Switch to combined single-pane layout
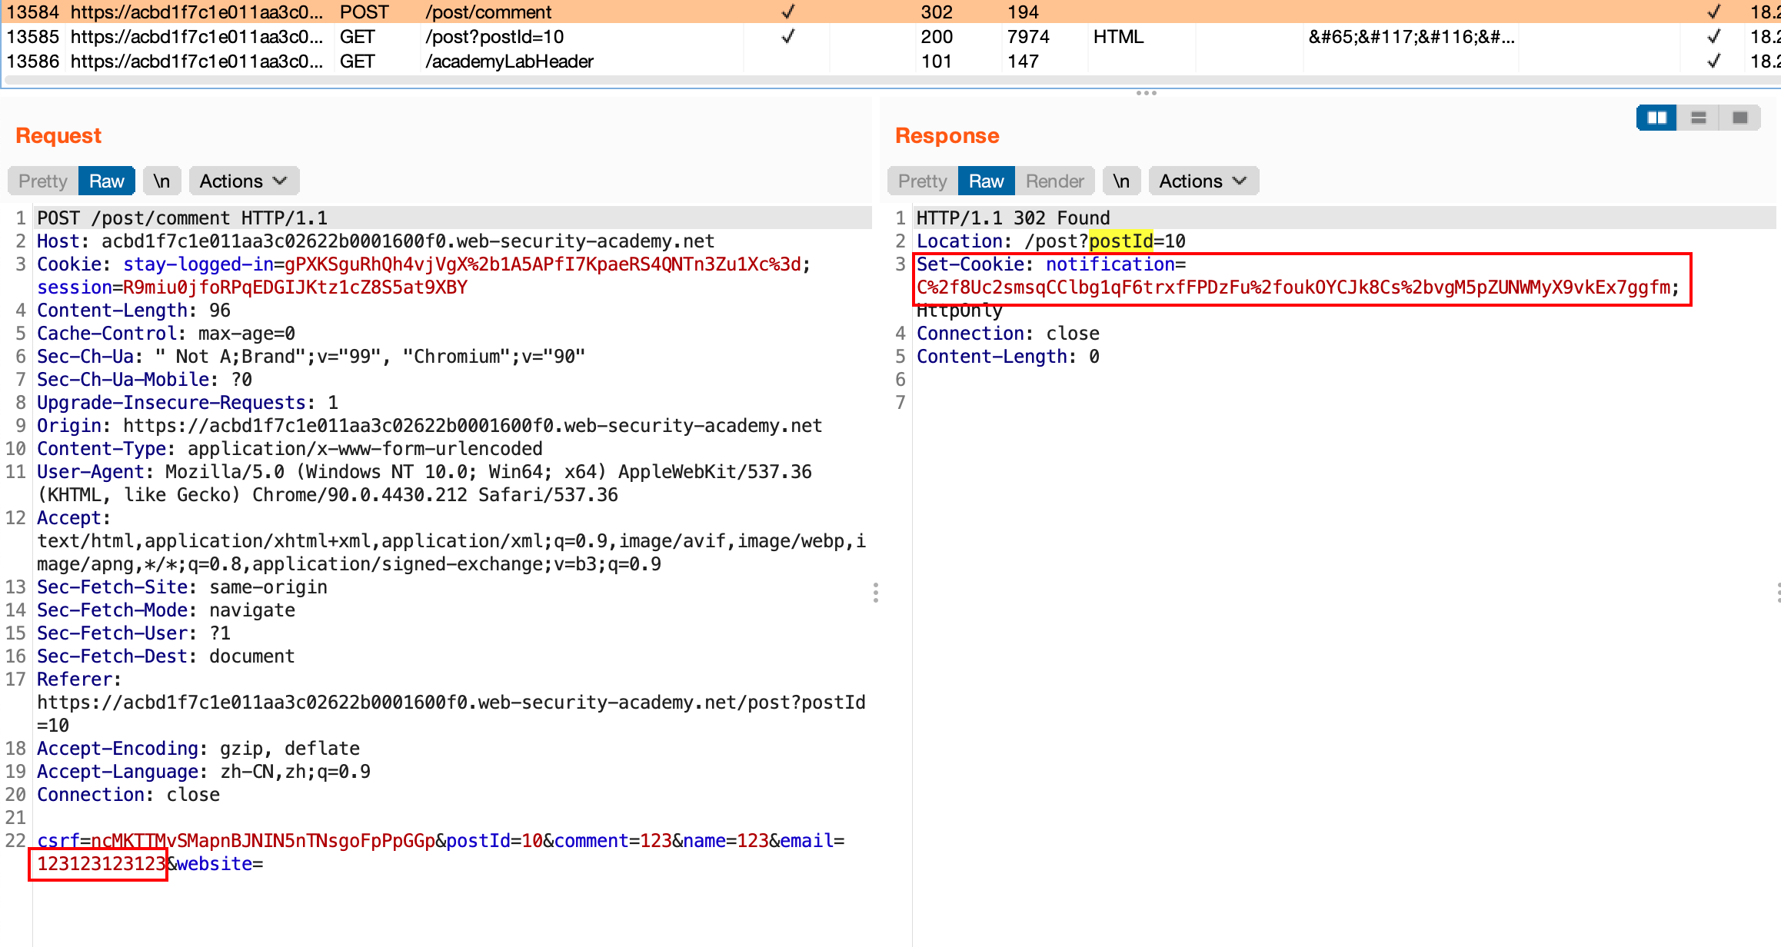 (x=1739, y=118)
